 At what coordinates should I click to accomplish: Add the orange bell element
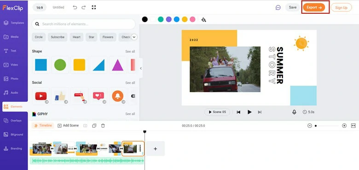point(118,96)
